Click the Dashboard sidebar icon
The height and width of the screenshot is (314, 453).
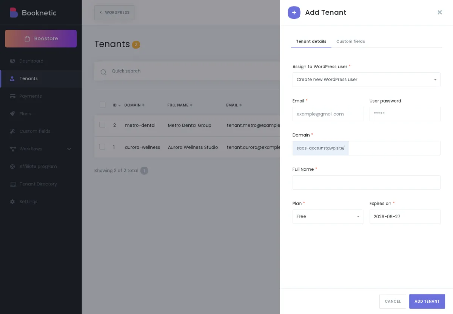tap(12, 61)
